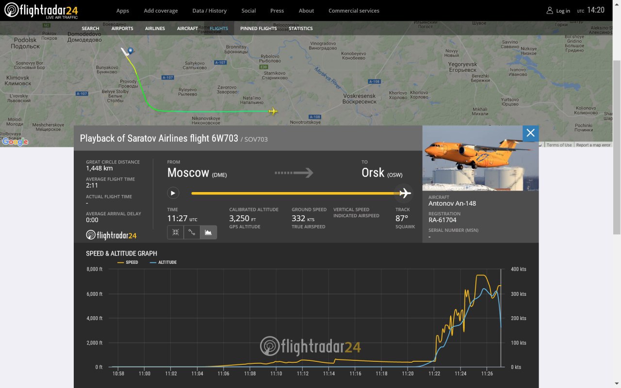Open the Pinned Flights tab
This screenshot has height=388, width=621.
pos(259,28)
